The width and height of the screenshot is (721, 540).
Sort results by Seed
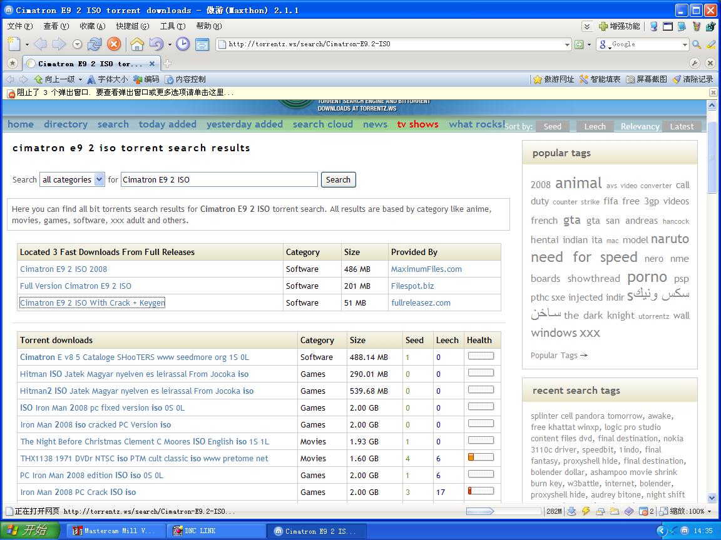552,126
